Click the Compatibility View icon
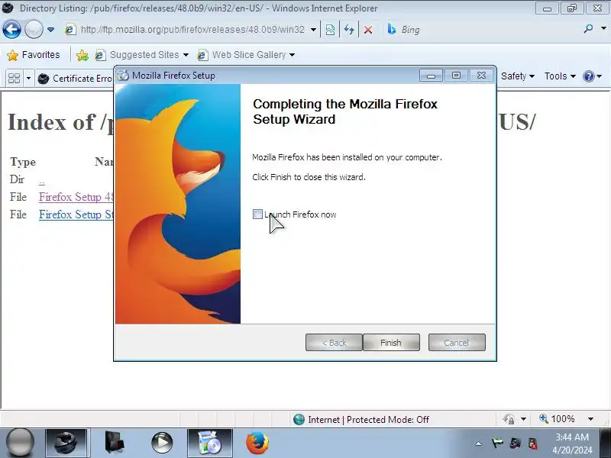Image resolution: width=611 pixels, height=458 pixels. coord(330,30)
